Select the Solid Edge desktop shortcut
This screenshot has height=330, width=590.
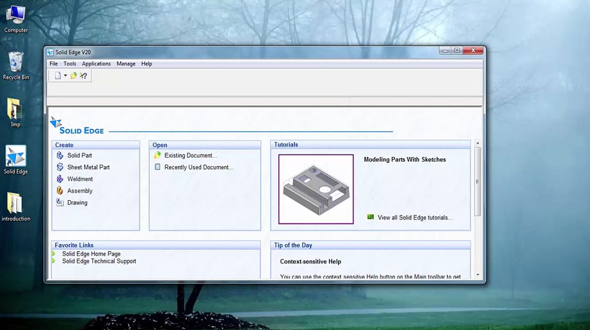coord(16,160)
